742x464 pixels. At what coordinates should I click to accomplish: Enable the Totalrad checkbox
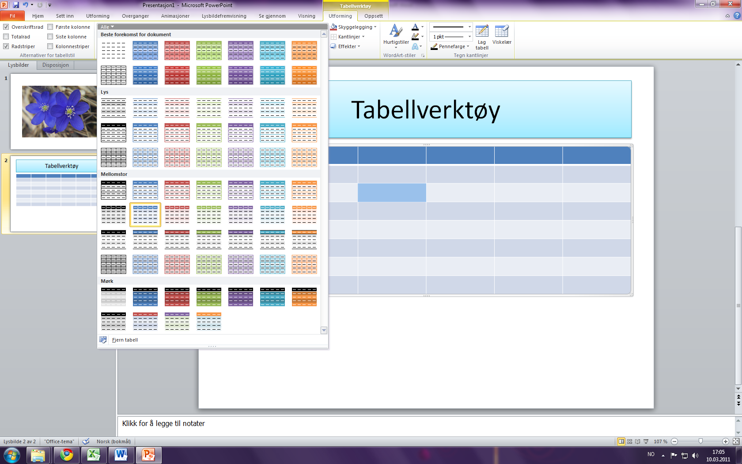click(6, 37)
